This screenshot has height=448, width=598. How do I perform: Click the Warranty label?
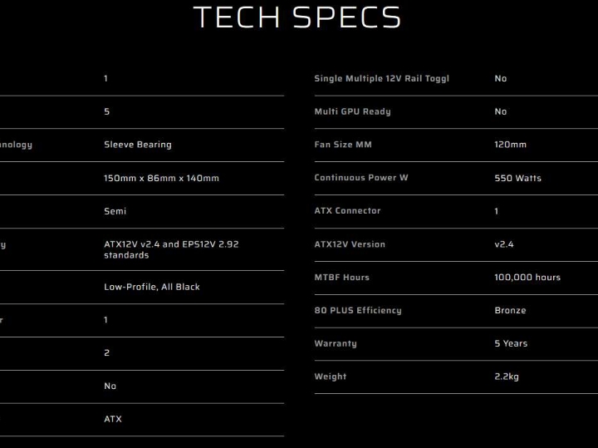pyautogui.click(x=336, y=343)
